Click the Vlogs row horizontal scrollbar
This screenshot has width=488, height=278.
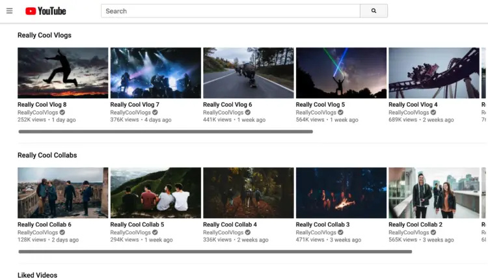(x=165, y=132)
